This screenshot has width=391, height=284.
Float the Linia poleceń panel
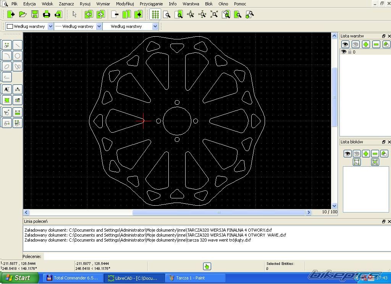(x=383, y=221)
